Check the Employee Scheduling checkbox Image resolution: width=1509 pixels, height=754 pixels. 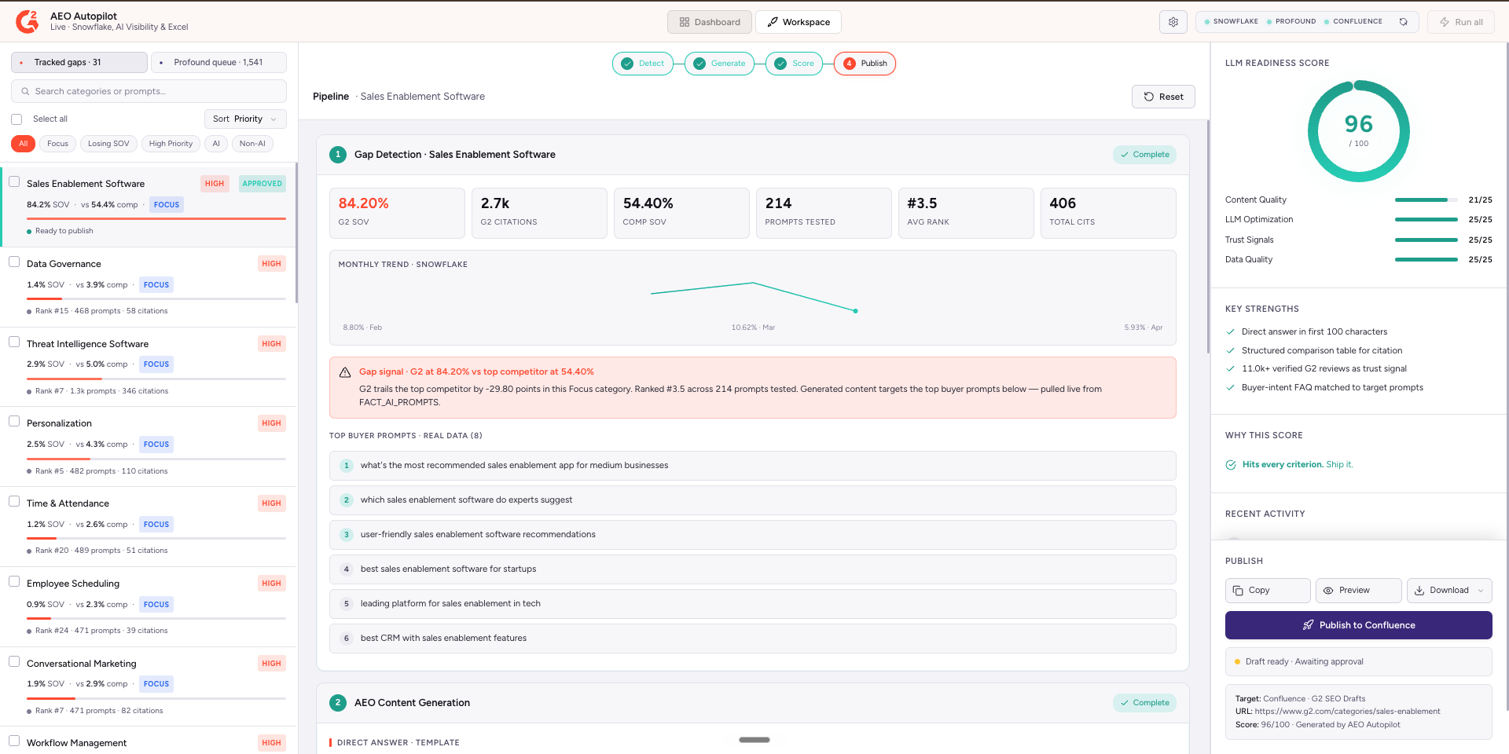(14, 581)
